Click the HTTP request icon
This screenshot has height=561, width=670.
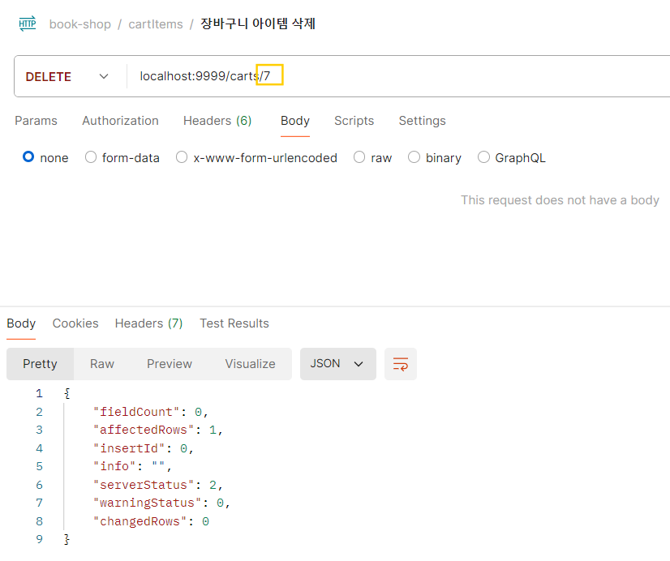(x=28, y=24)
